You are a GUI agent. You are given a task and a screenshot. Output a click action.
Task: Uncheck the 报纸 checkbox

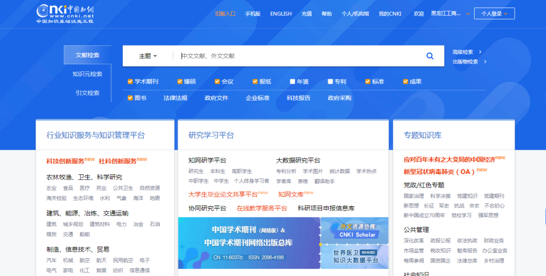click(x=255, y=81)
